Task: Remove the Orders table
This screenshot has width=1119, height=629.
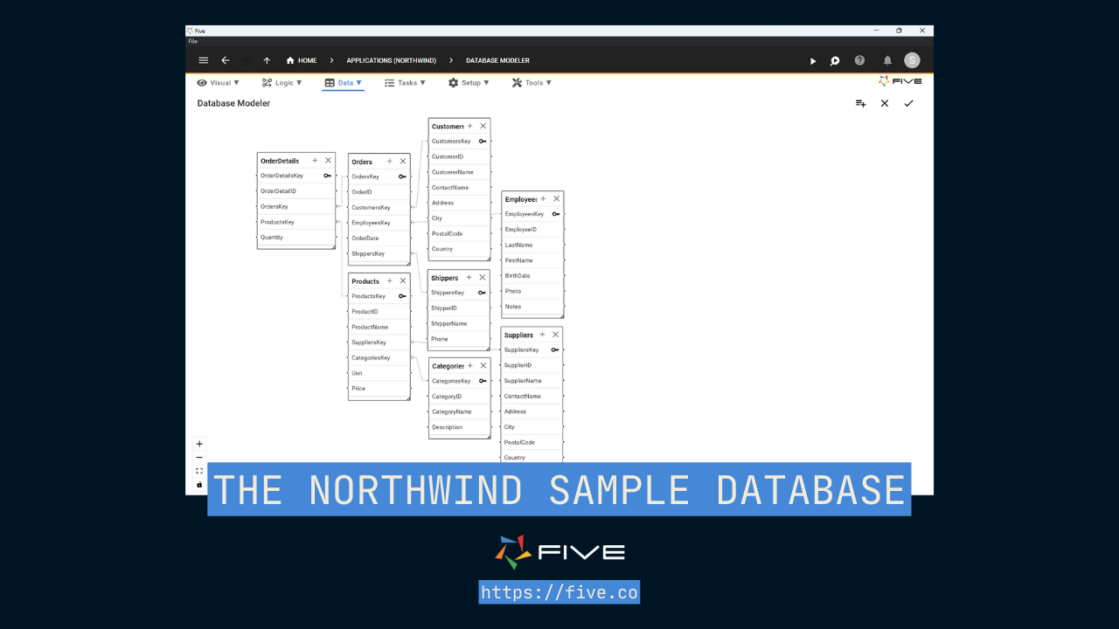Action: [403, 162]
